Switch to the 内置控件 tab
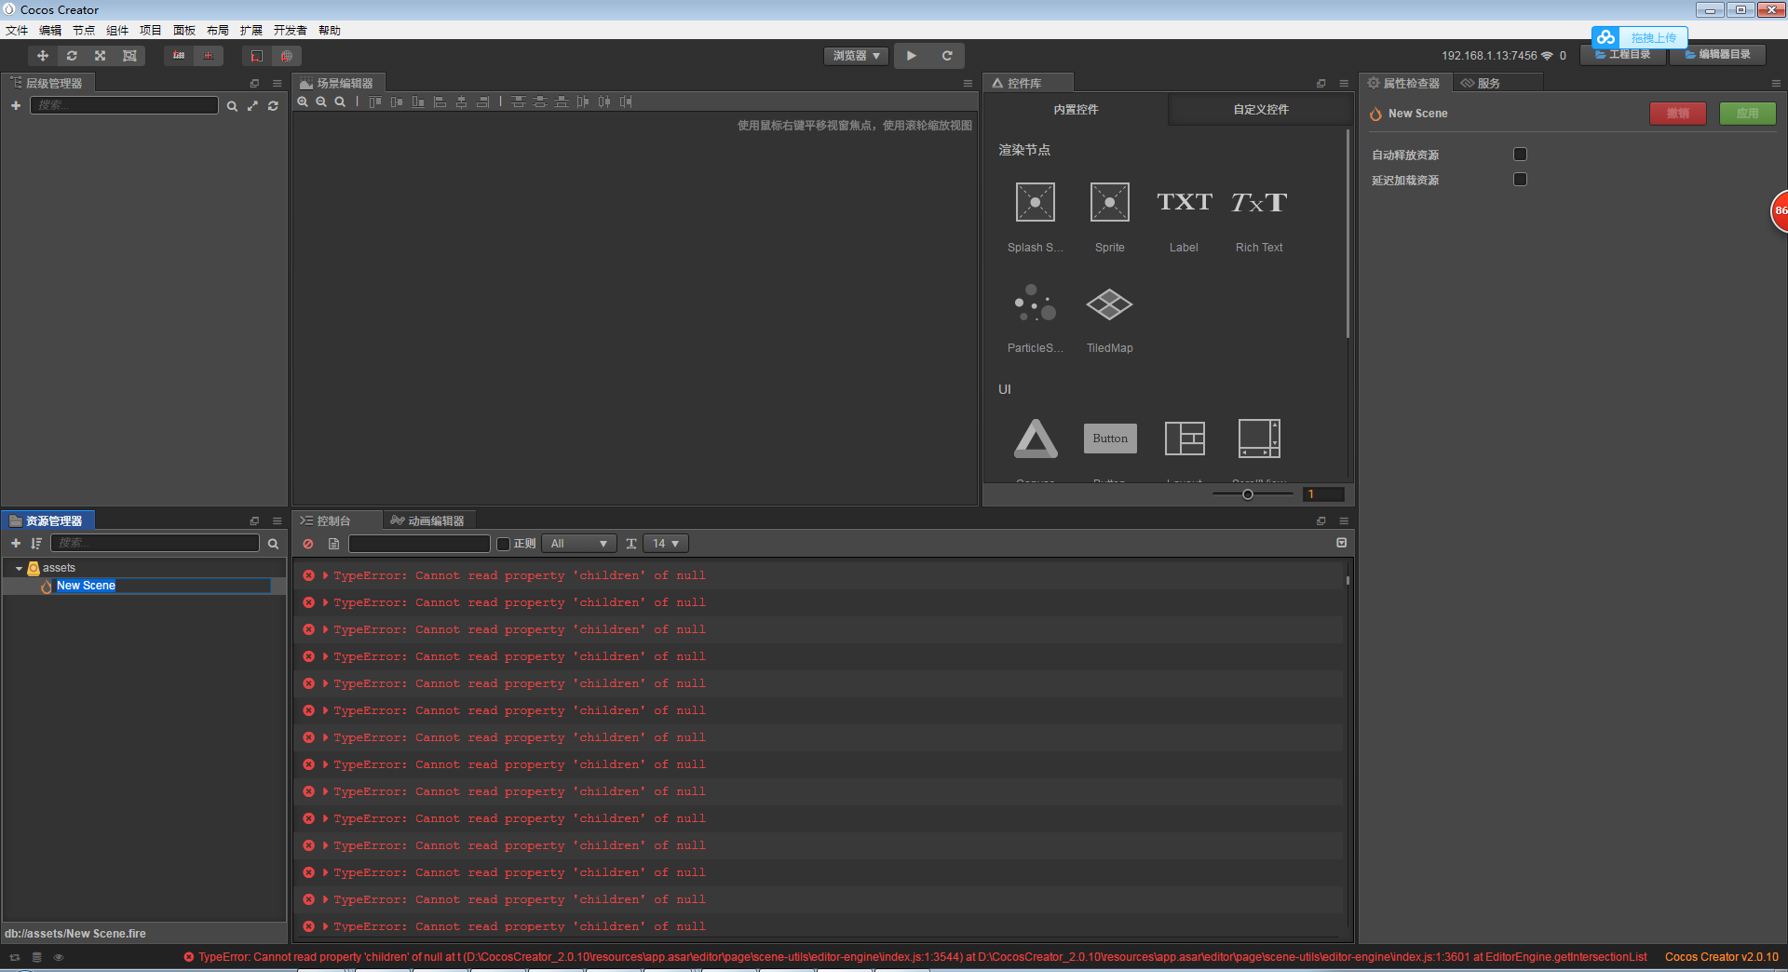The image size is (1788, 972). pyautogui.click(x=1076, y=110)
